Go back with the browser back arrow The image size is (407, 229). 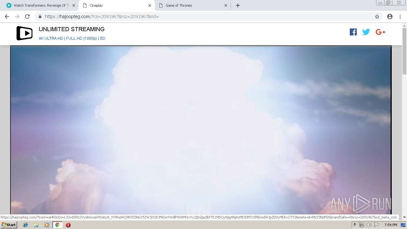coord(7,17)
